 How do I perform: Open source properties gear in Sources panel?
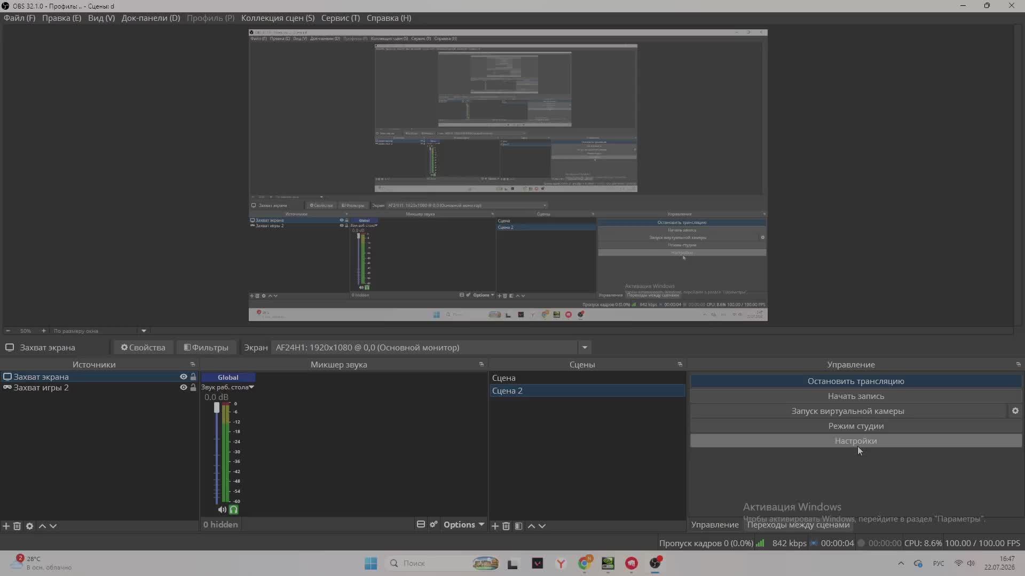tap(29, 526)
